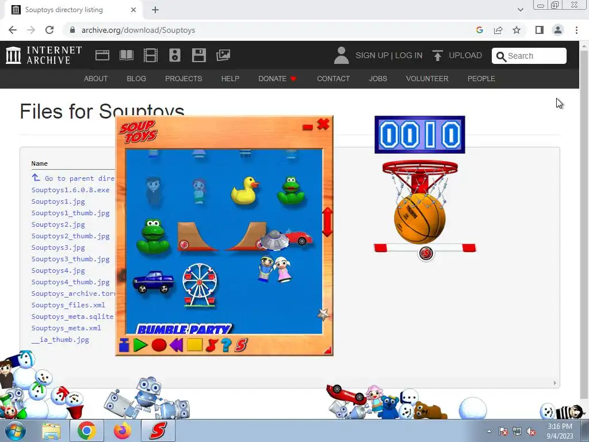The image size is (589, 442).
Task: Open Souptoys1.jpg link
Action: [x=58, y=201]
